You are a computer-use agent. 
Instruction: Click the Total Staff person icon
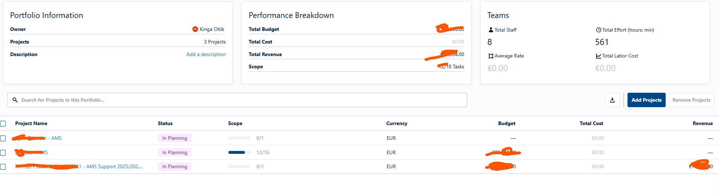pyautogui.click(x=491, y=30)
